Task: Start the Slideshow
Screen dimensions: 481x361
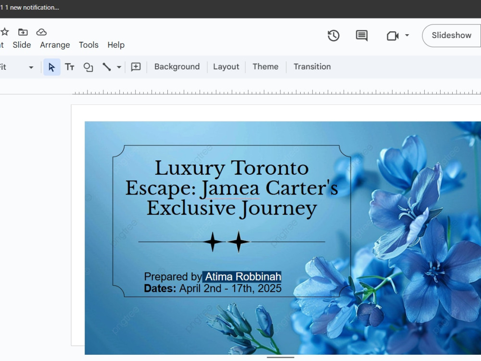Action: 451,35
